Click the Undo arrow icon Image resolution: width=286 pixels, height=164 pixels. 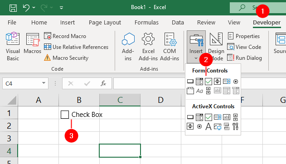point(26,8)
